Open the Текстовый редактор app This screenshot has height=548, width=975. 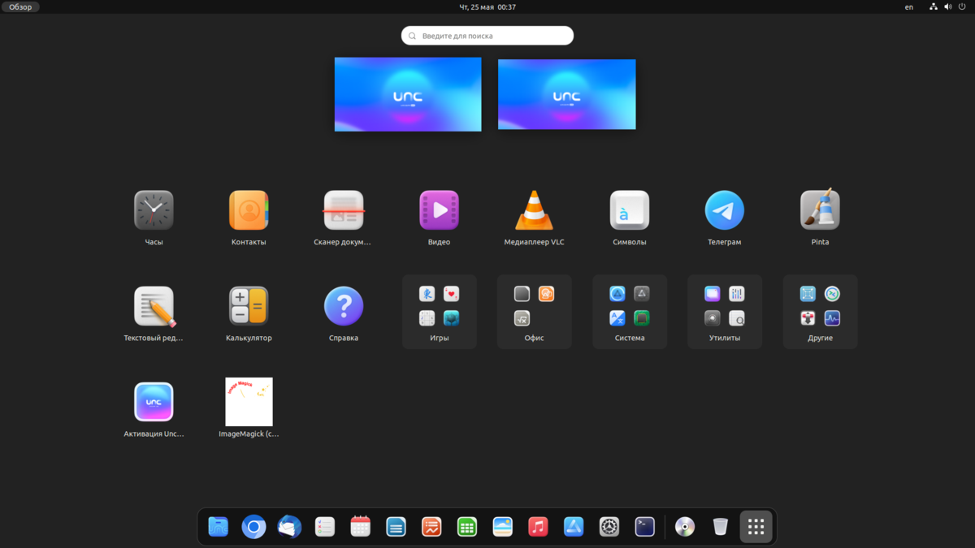[x=154, y=305]
